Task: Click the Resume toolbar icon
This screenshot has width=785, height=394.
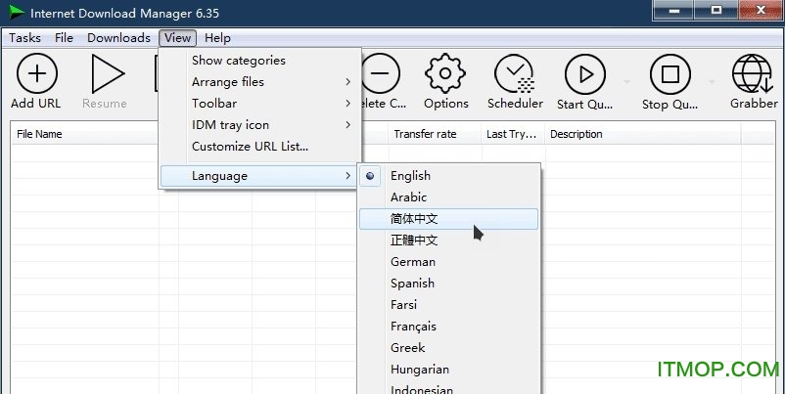Action: 107,74
